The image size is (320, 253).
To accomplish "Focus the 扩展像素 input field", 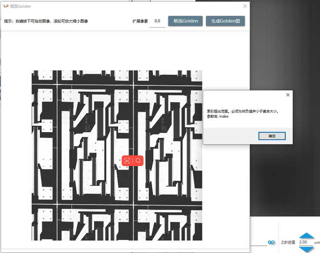I will click(x=157, y=21).
